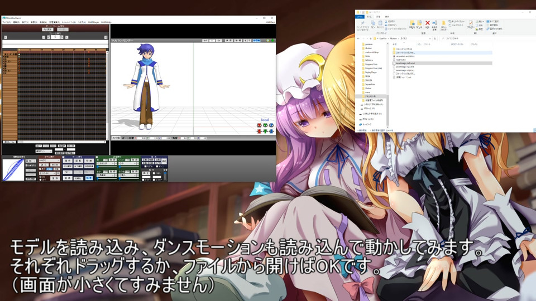The image size is (536, 301).
Task: Click the camera zoom magnifier icon above viewport
Action: point(268,41)
